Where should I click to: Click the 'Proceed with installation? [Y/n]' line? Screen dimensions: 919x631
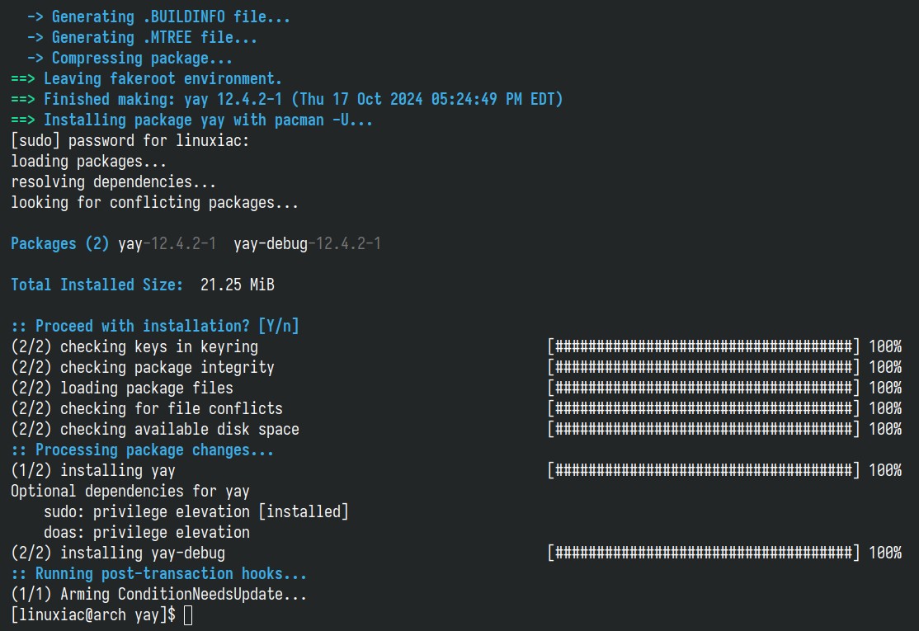click(155, 327)
